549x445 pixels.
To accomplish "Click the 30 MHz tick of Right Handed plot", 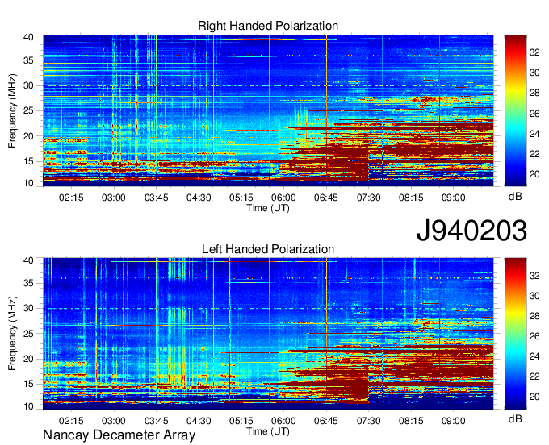I will coord(28,85).
